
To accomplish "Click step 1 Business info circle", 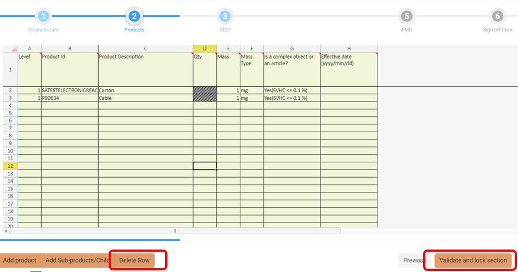I will point(43,16).
